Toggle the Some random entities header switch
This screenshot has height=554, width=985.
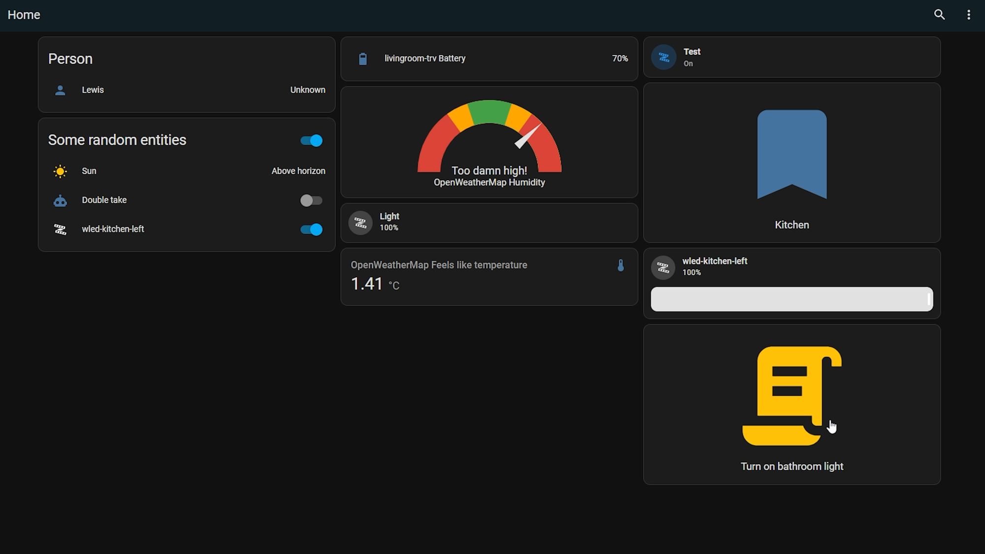(x=311, y=141)
